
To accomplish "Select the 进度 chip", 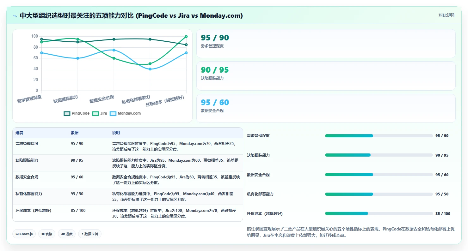I will coord(67,234).
